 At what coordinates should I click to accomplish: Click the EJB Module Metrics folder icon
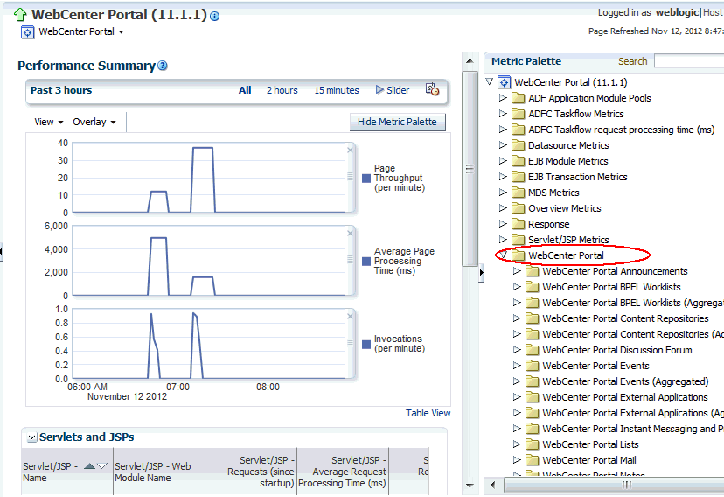pyautogui.click(x=519, y=161)
